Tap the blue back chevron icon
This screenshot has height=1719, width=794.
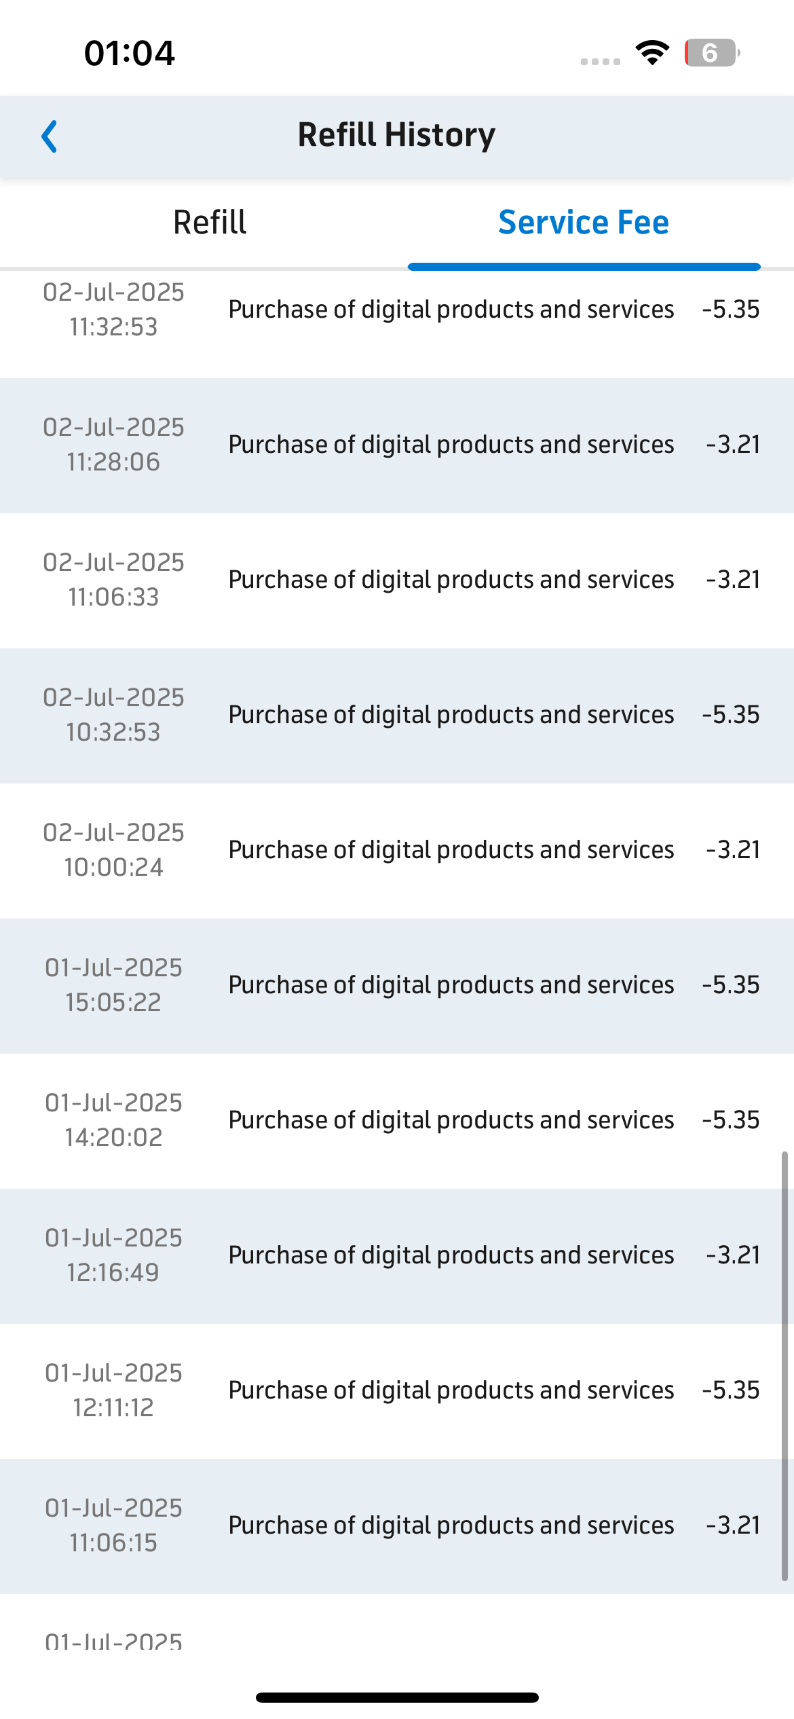(50, 136)
